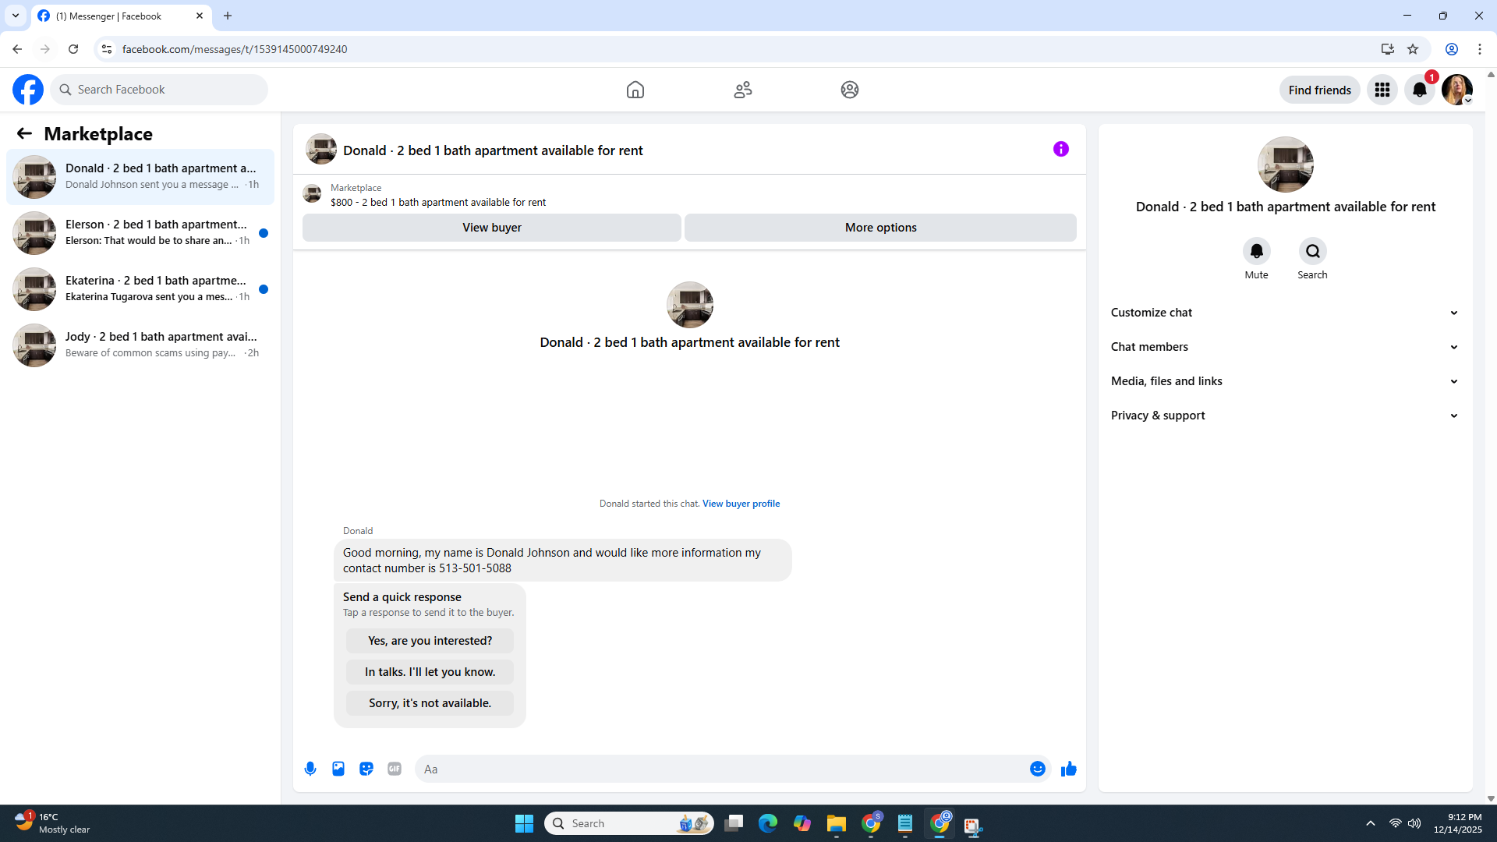Open the View buyer profile link
1497x842 pixels.
coord(741,504)
